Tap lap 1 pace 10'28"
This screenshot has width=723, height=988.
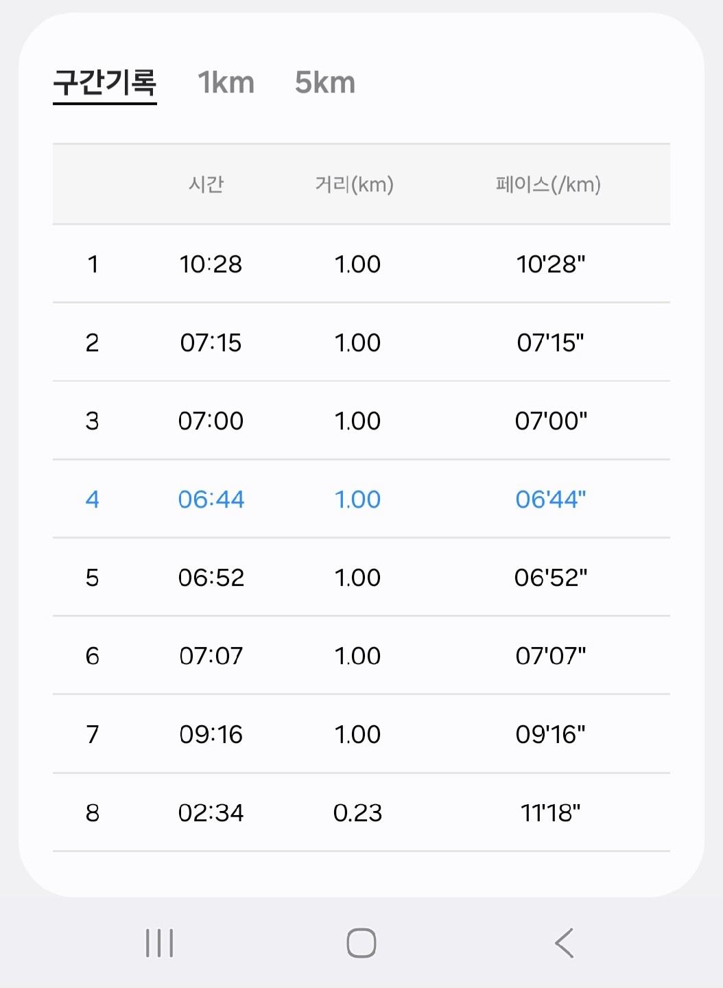551,264
